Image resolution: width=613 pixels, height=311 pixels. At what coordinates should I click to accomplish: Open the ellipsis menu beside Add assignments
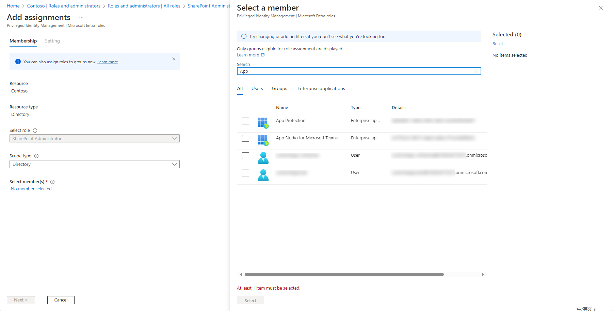coord(81,17)
